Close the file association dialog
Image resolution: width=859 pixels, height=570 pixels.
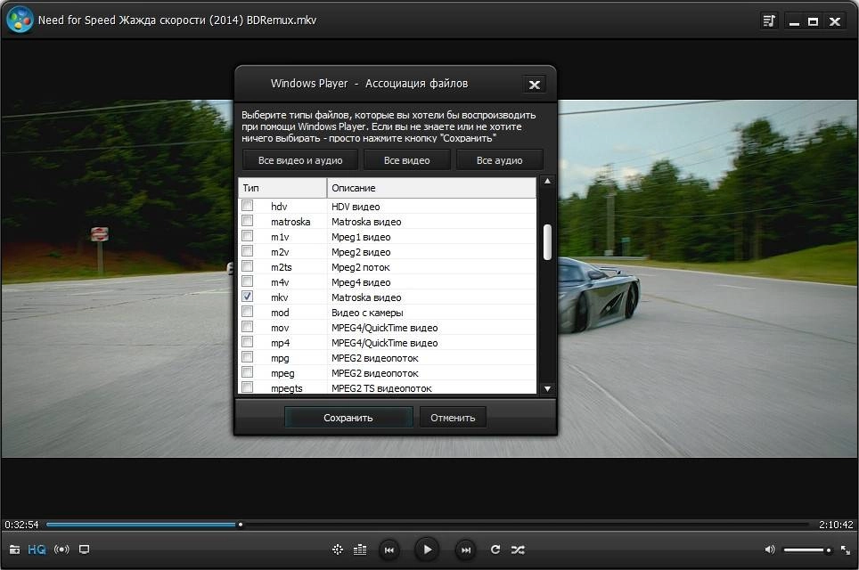click(x=534, y=85)
